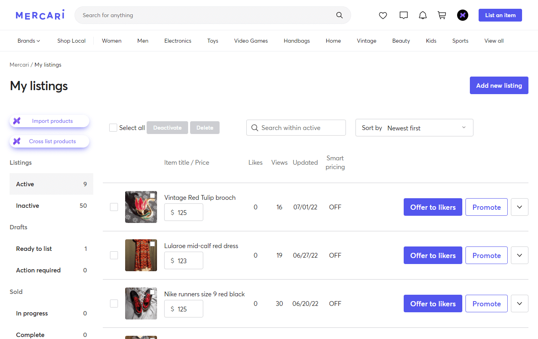Click Offer to likers for the Lularoe dress
Image resolution: width=538 pixels, height=339 pixels.
click(x=433, y=255)
